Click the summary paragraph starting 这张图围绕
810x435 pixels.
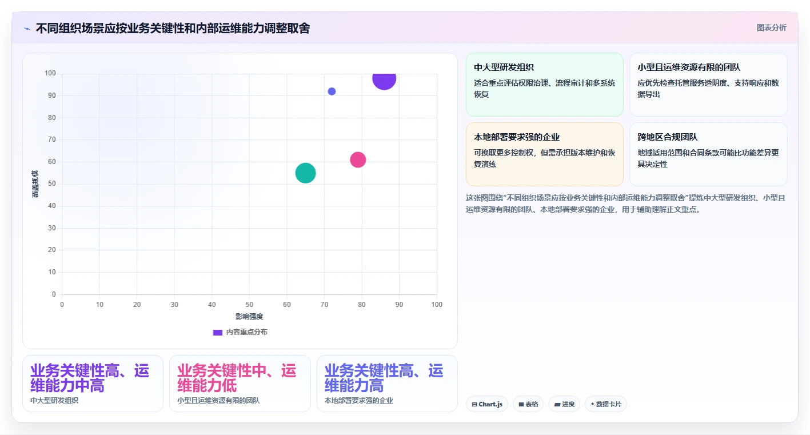625,203
